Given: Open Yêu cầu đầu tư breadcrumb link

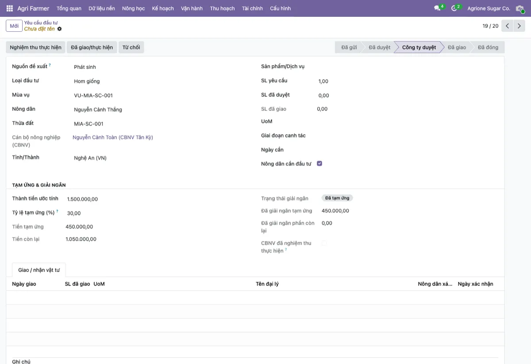Looking at the screenshot, I should 41,23.
